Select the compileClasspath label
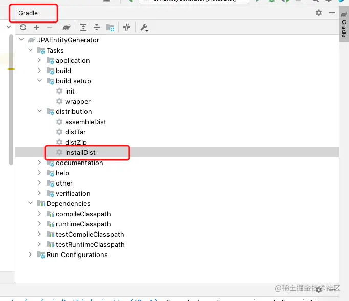The height and width of the screenshot is (301, 349). [83, 214]
